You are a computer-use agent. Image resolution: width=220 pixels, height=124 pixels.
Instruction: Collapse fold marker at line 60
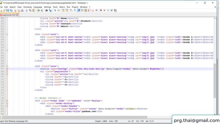[7, 50]
